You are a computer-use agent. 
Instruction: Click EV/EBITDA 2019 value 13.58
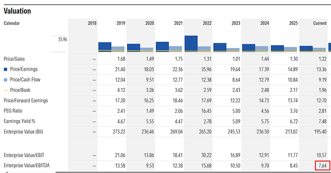[x=120, y=166]
